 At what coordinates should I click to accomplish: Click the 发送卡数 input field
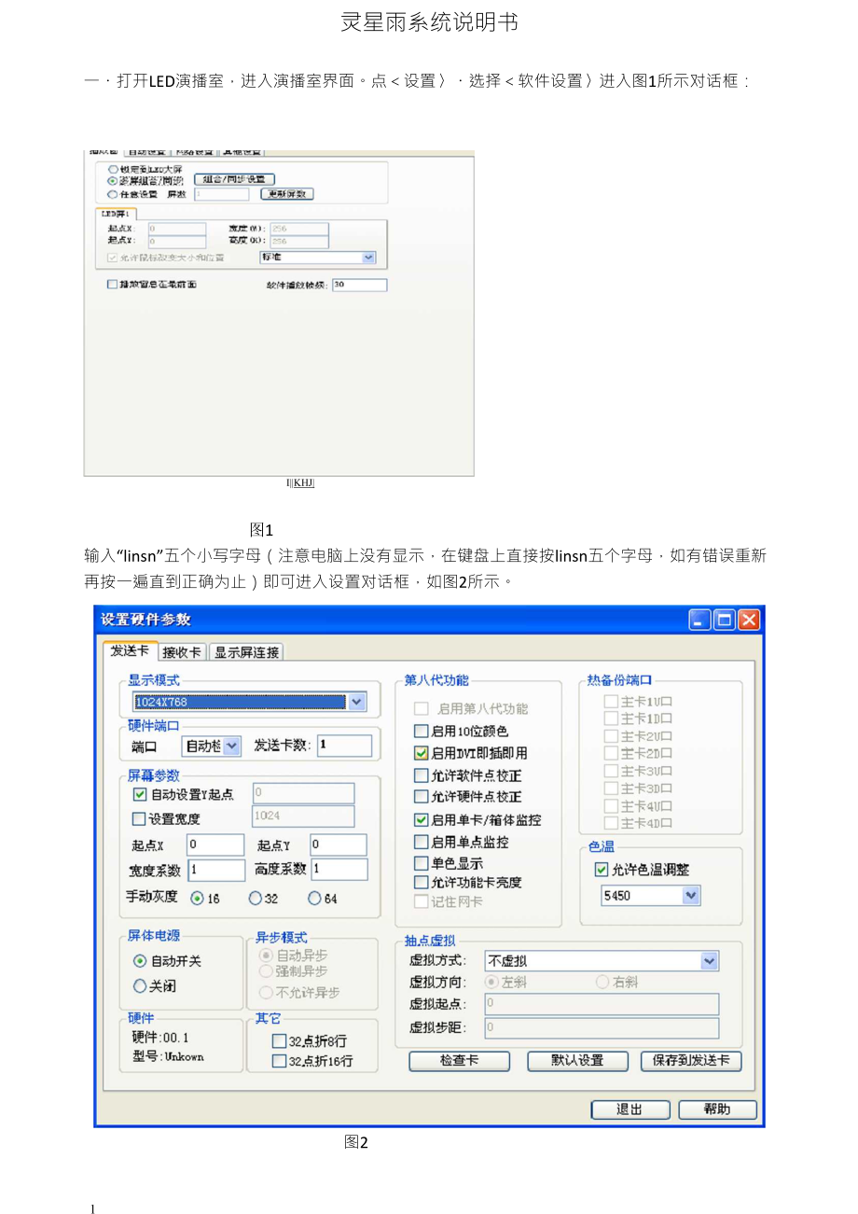pyautogui.click(x=344, y=746)
